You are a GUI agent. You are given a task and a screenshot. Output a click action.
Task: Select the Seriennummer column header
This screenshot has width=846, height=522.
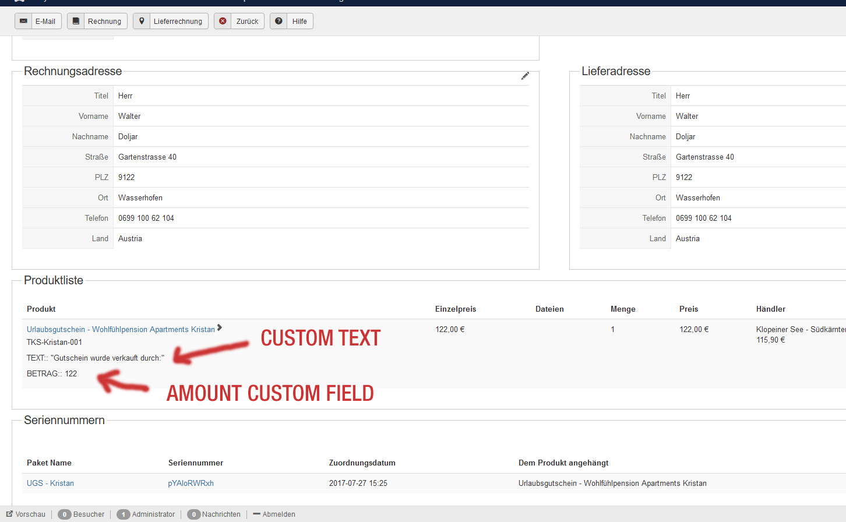tap(196, 463)
